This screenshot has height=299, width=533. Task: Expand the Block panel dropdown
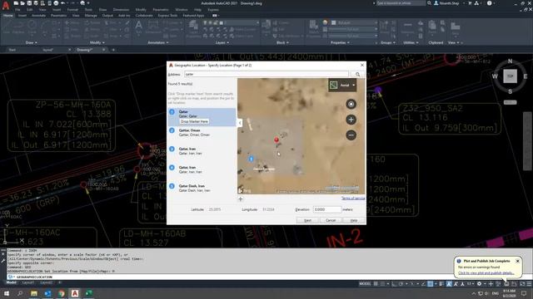[282, 42]
